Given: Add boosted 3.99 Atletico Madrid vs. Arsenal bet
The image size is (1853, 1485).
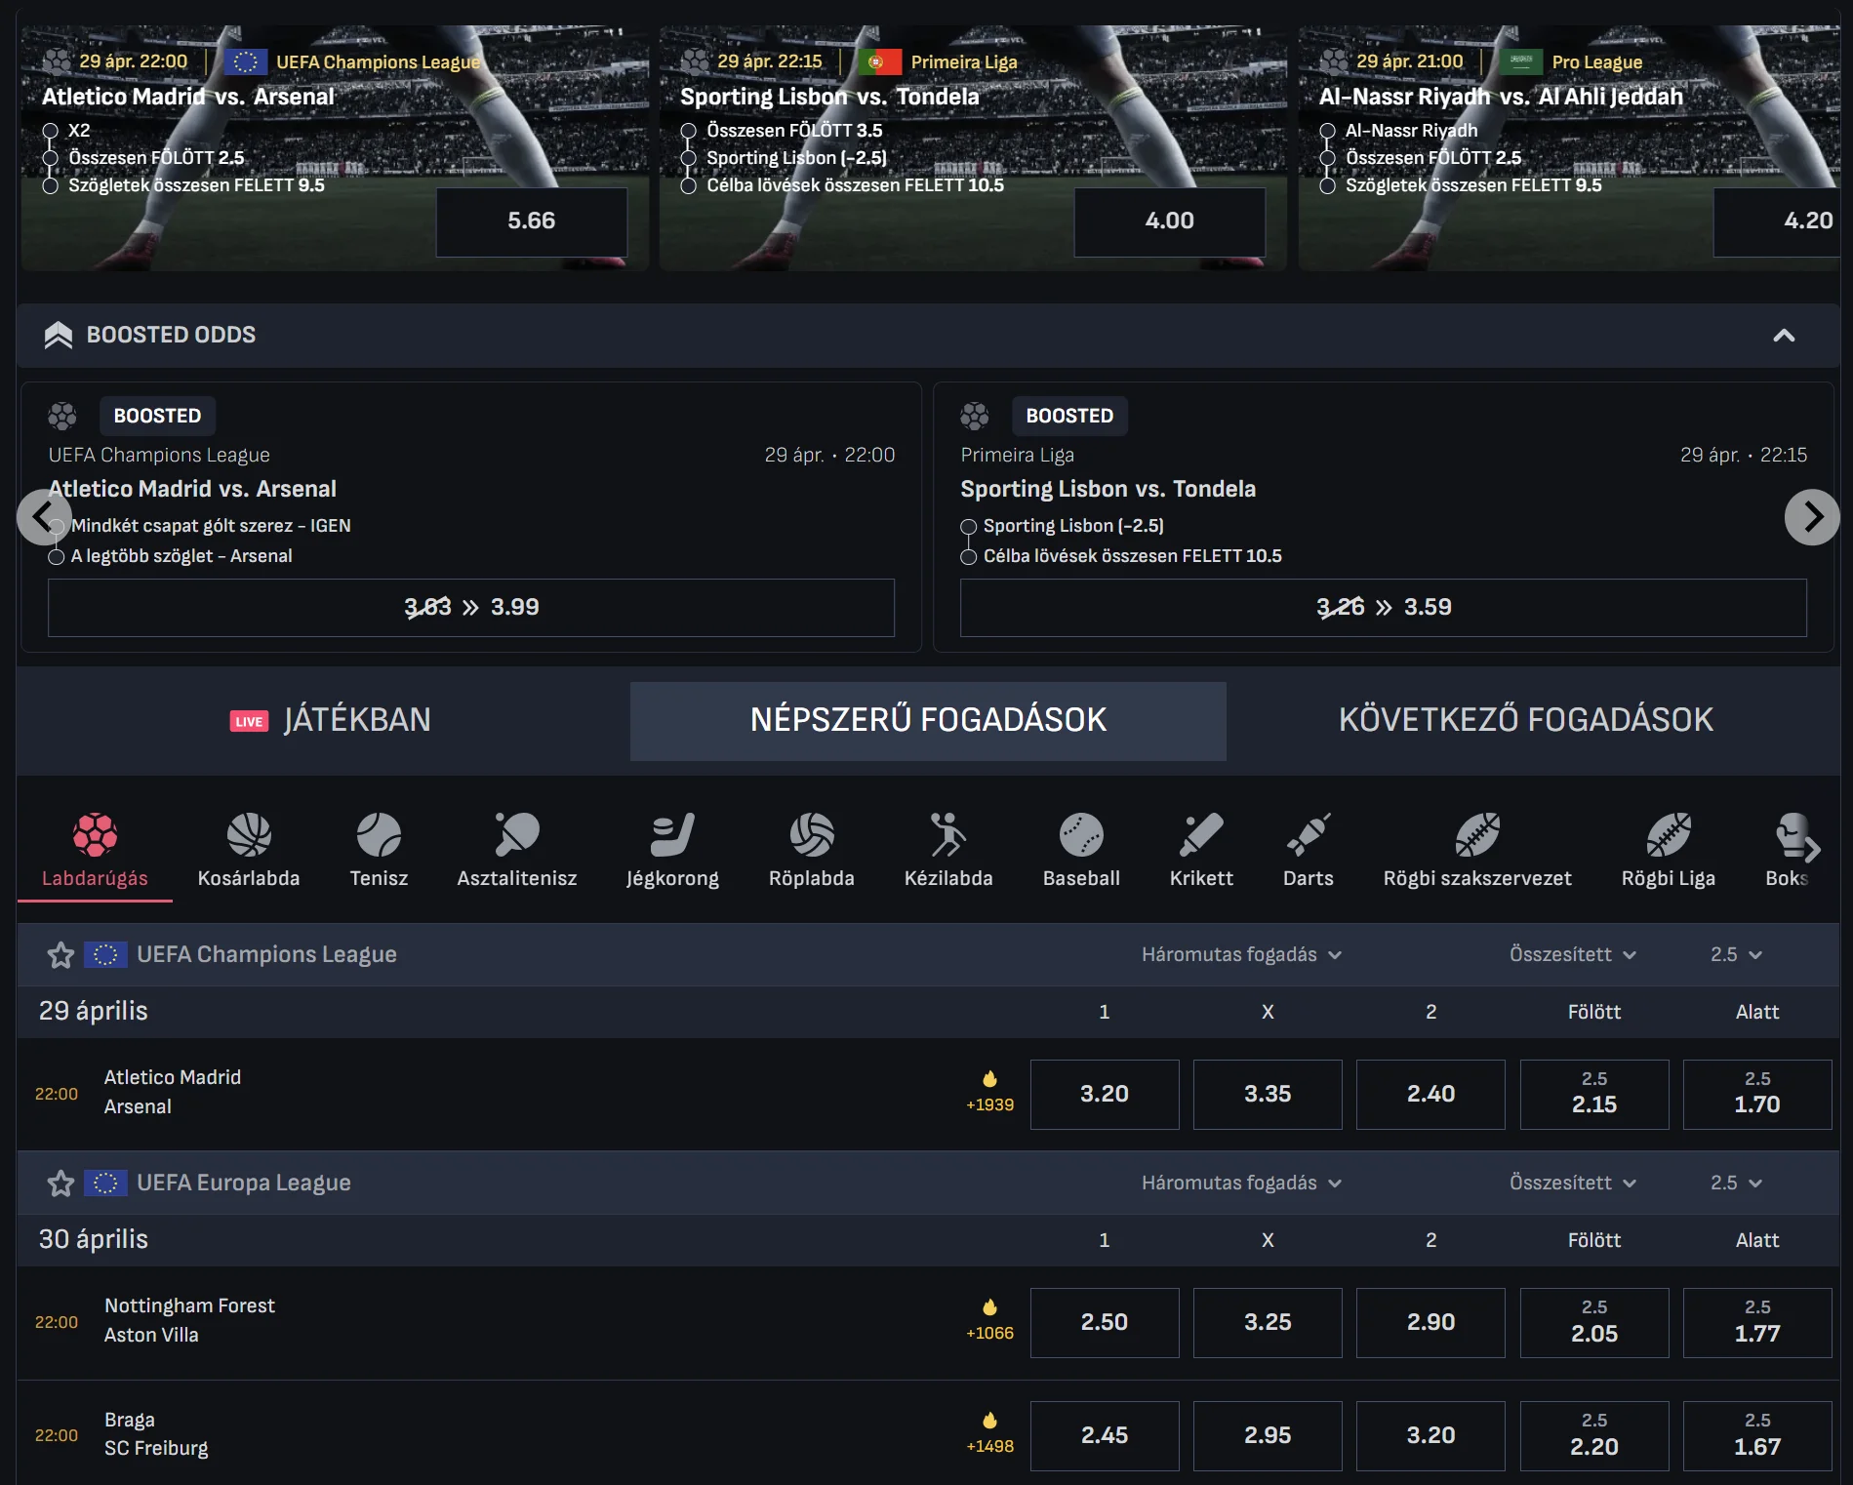Looking at the screenshot, I should point(471,607).
